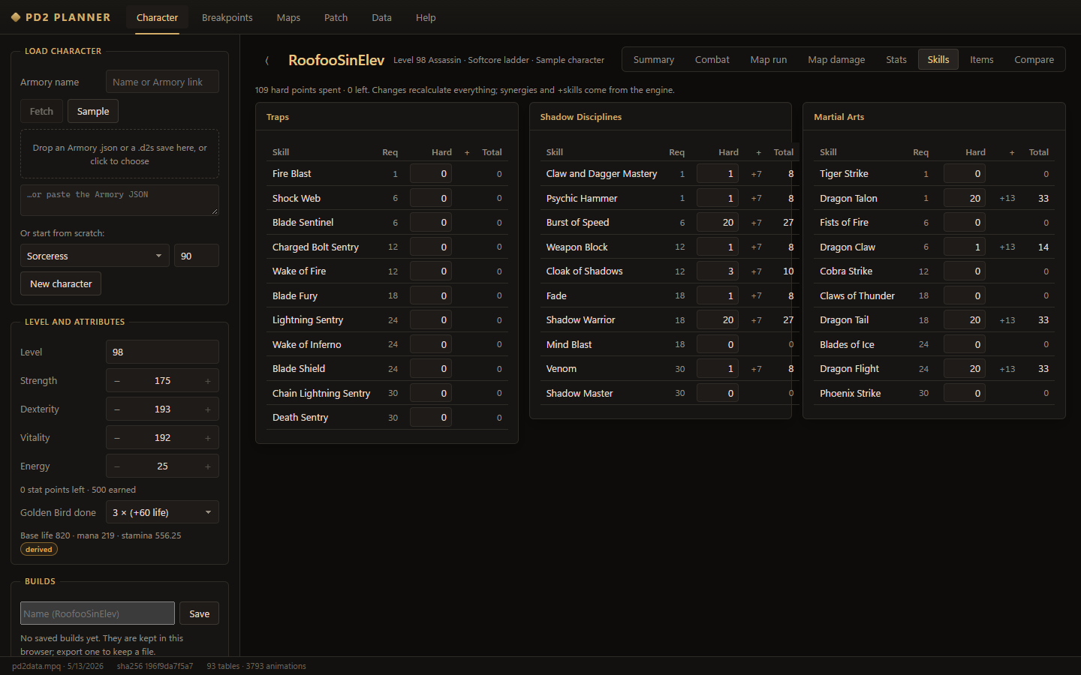
Task: Click the Level field showing 98
Action: pos(162,352)
